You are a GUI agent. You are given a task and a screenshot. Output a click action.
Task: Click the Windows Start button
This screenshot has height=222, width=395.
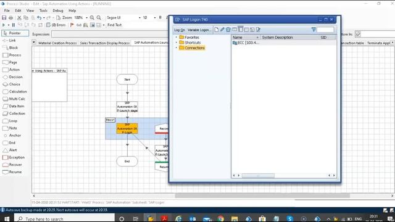pyautogui.click(x=7, y=218)
